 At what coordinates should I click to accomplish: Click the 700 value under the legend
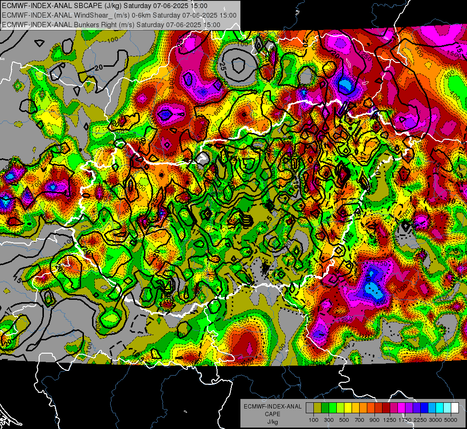pyautogui.click(x=360, y=420)
